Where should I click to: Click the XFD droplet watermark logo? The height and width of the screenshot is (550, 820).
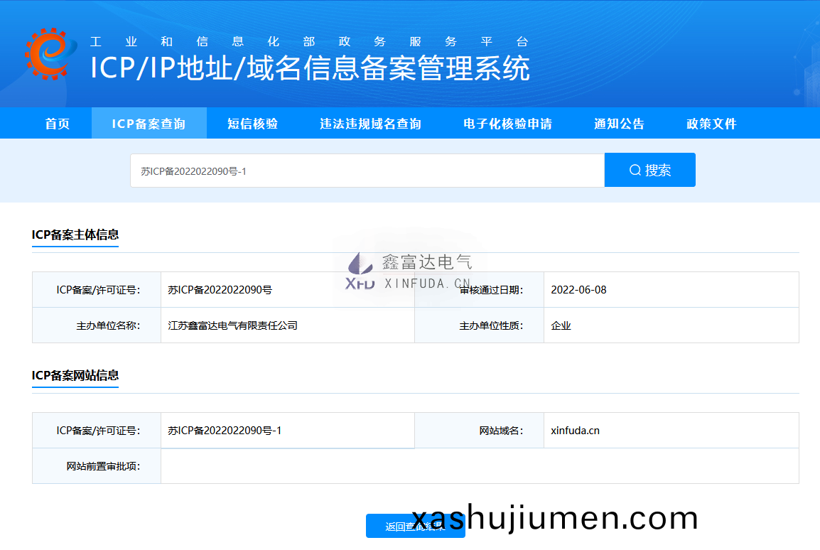coord(360,268)
